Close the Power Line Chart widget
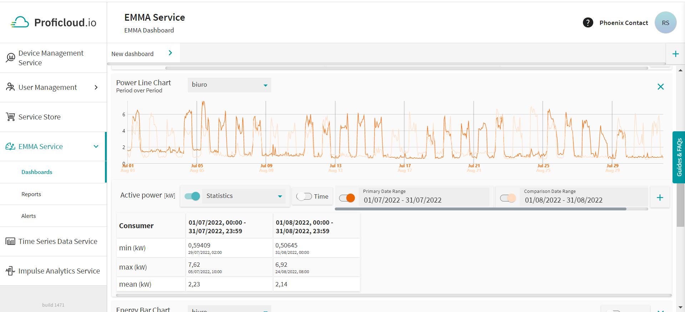685x312 pixels. (661, 87)
